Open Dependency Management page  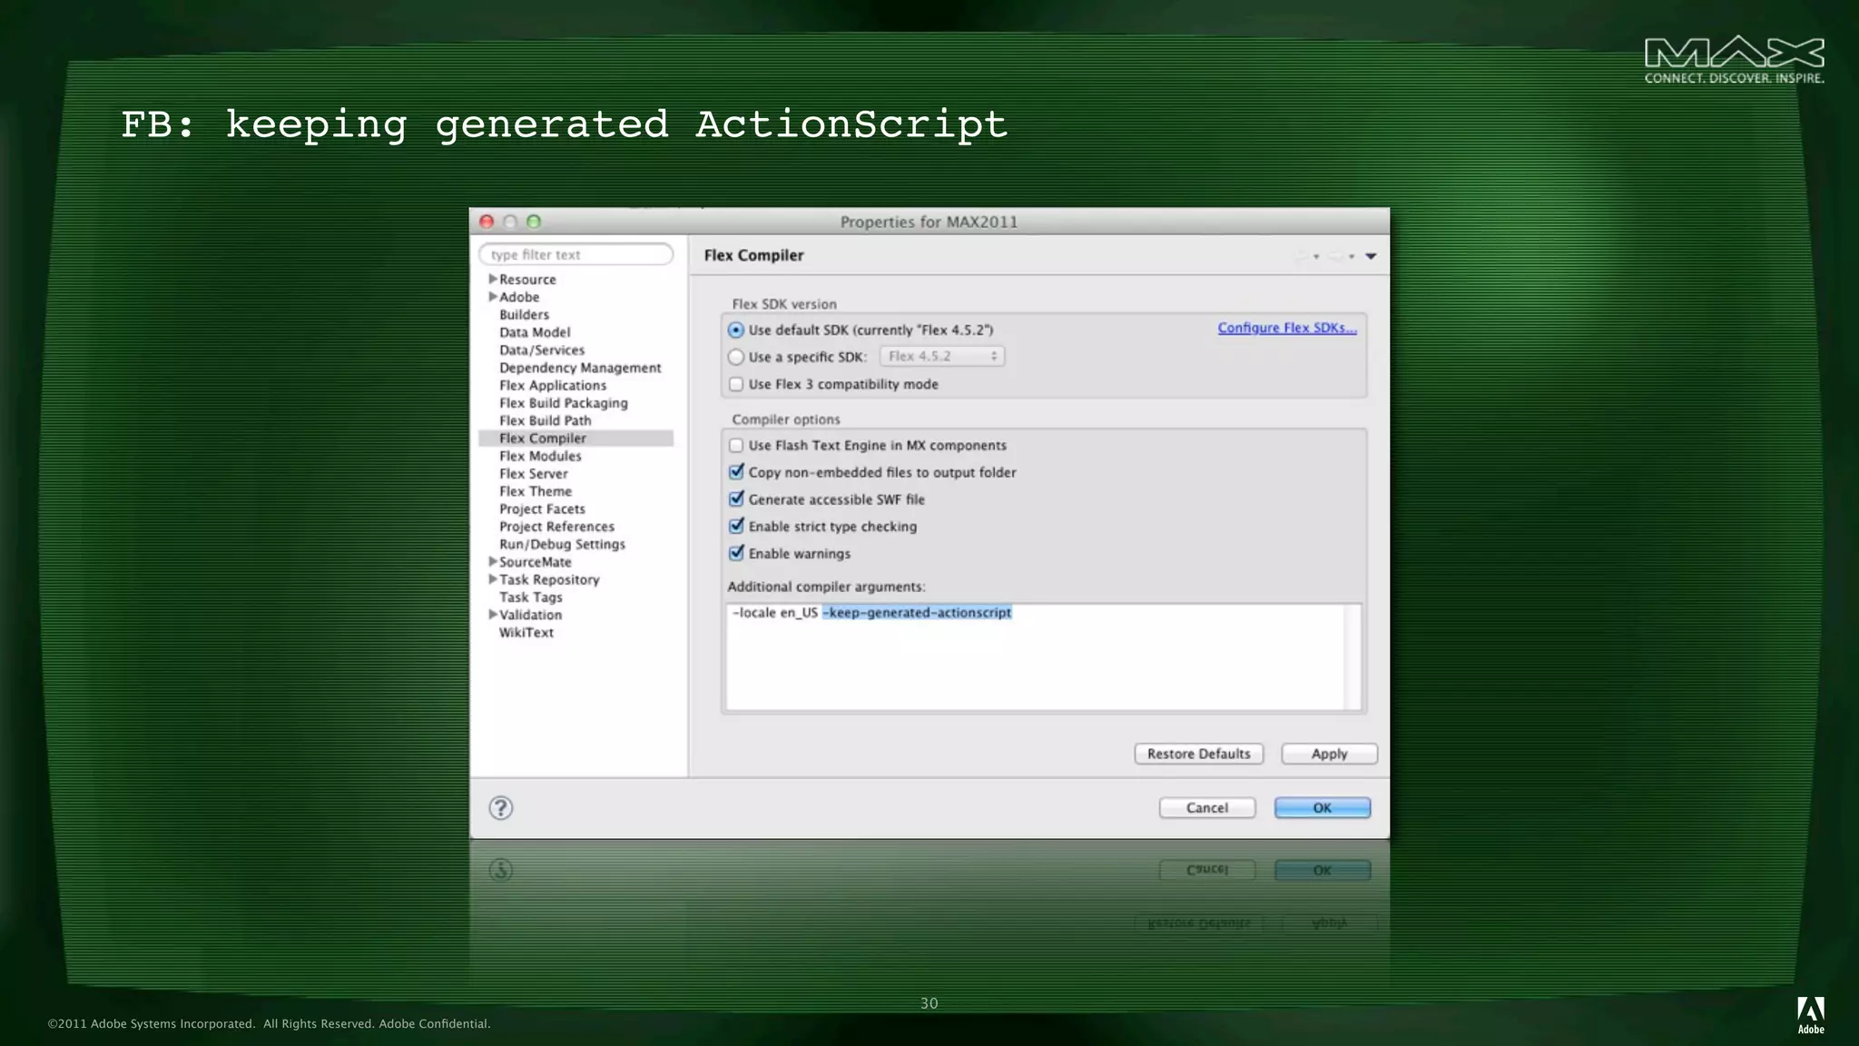(x=580, y=368)
